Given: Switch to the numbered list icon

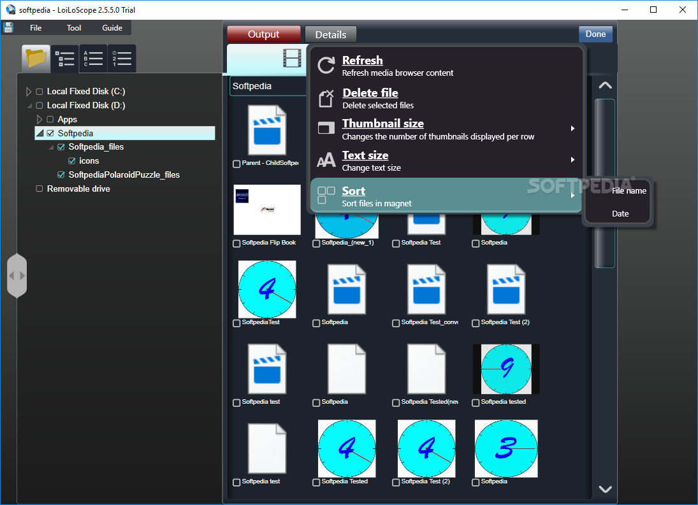Looking at the screenshot, I should (122, 58).
